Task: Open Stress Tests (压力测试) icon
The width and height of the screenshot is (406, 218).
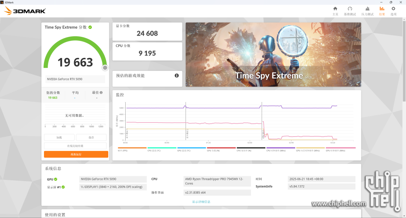Action: point(367,11)
